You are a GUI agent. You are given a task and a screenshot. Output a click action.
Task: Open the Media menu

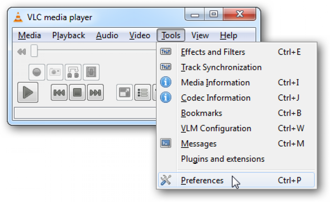tap(30, 35)
